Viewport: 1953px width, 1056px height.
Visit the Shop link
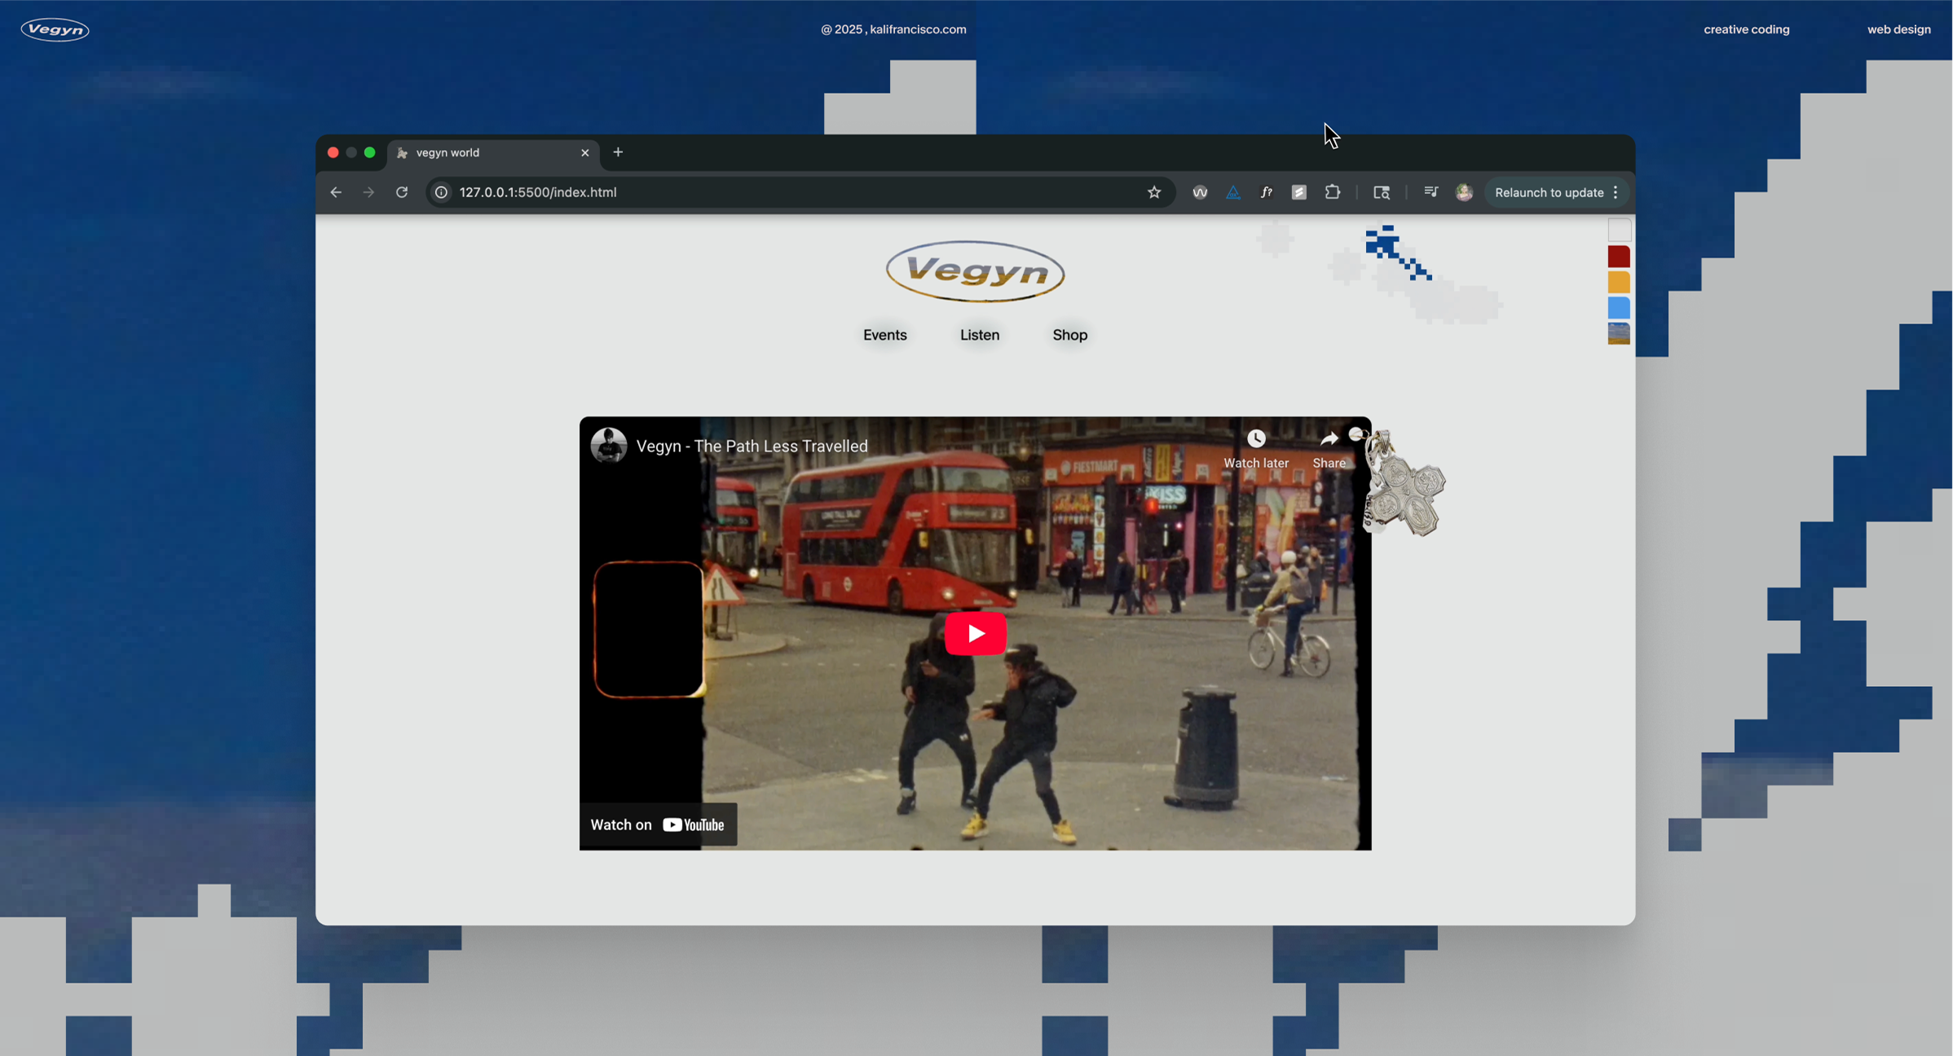[x=1069, y=335]
